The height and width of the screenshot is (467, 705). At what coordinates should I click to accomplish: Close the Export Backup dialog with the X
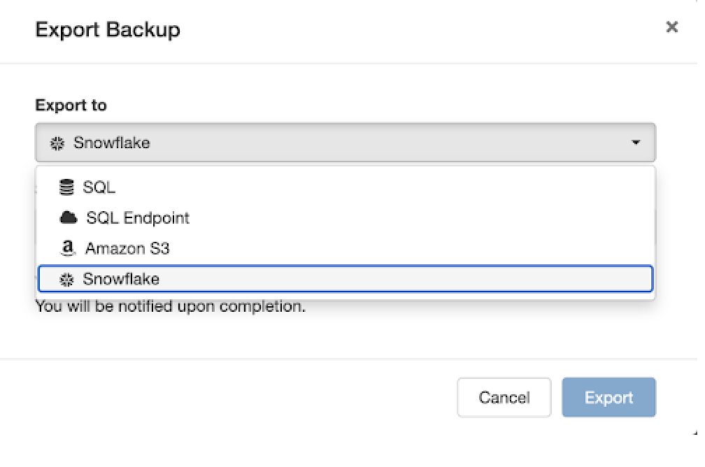coord(671,27)
